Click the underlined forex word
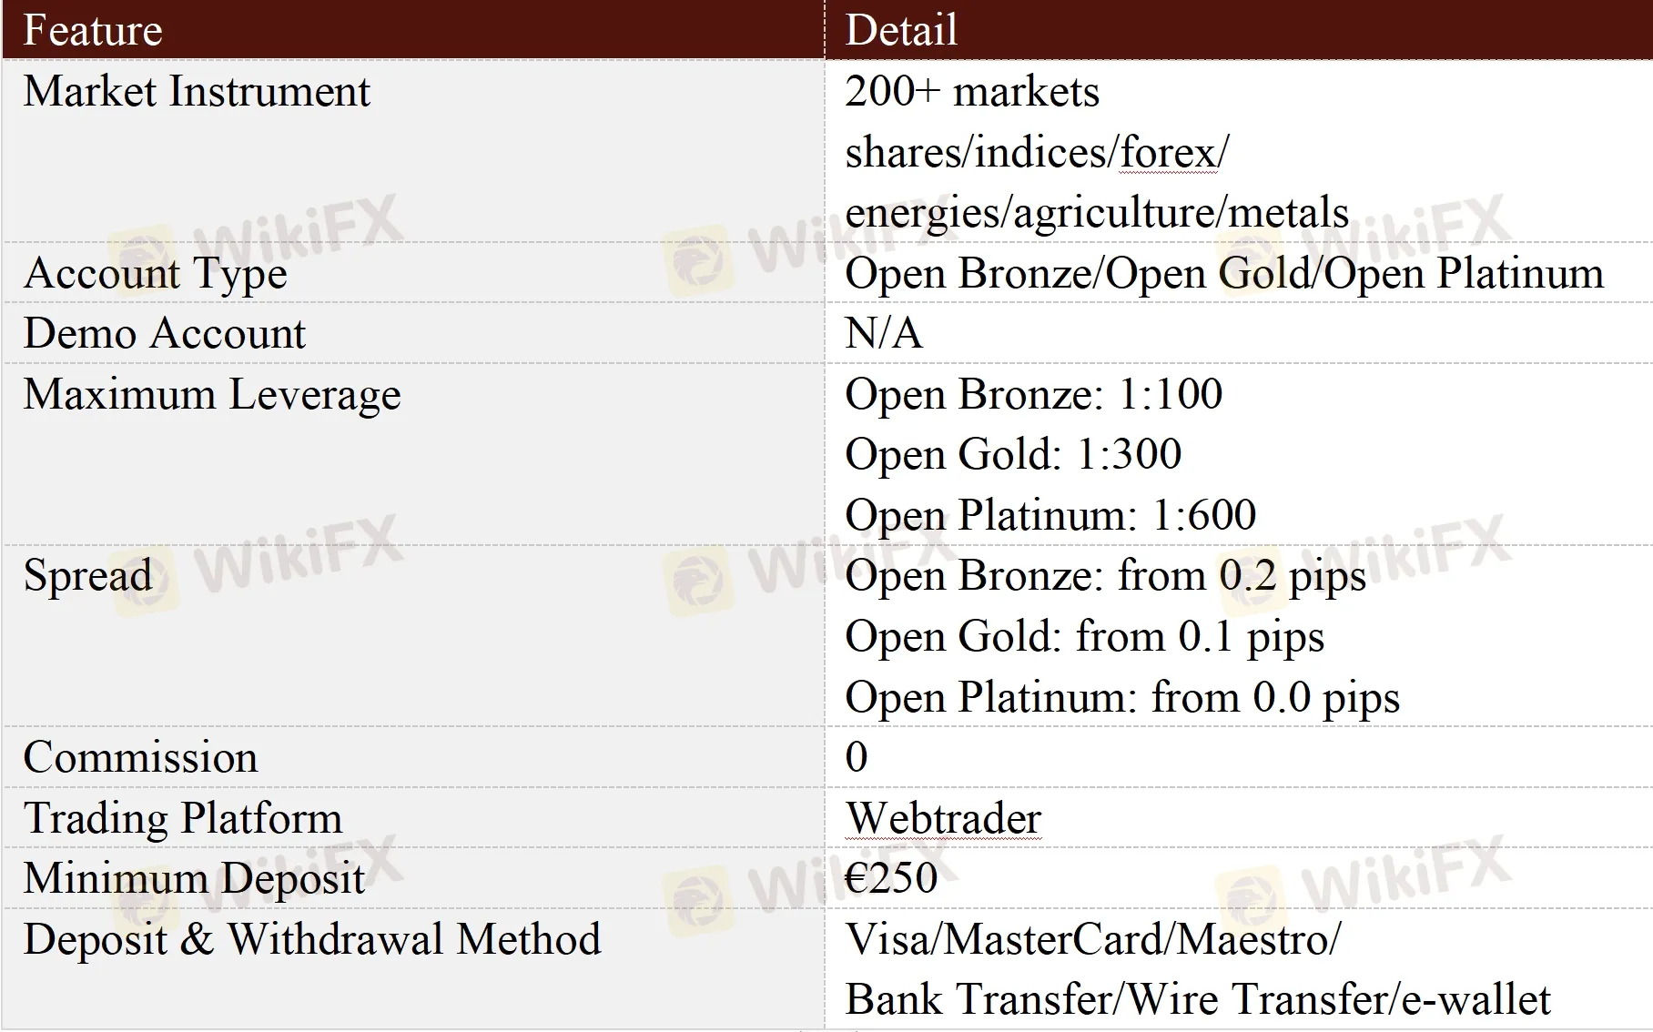This screenshot has height=1032, width=1653. click(x=1168, y=151)
